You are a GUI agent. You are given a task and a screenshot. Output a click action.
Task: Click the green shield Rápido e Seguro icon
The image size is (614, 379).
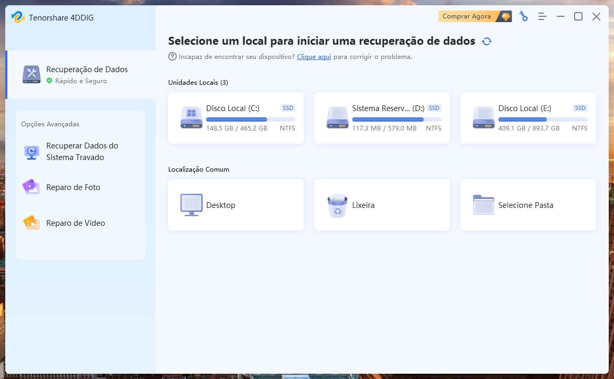(x=49, y=81)
